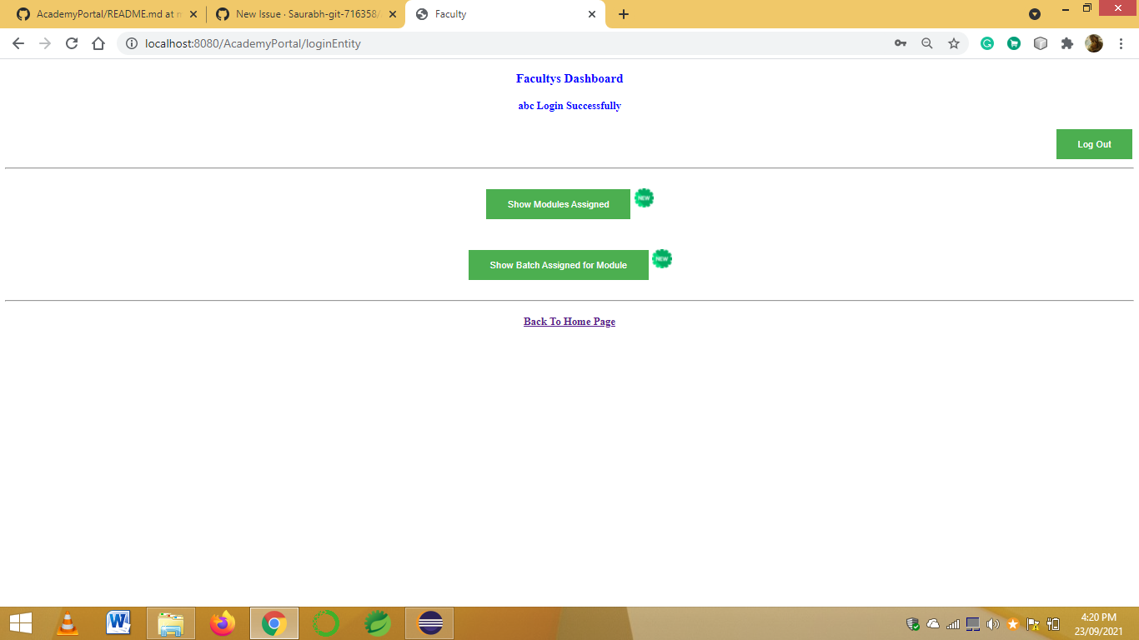
Task: Open Microsoft Word from the taskbar
Action: pyautogui.click(x=119, y=623)
